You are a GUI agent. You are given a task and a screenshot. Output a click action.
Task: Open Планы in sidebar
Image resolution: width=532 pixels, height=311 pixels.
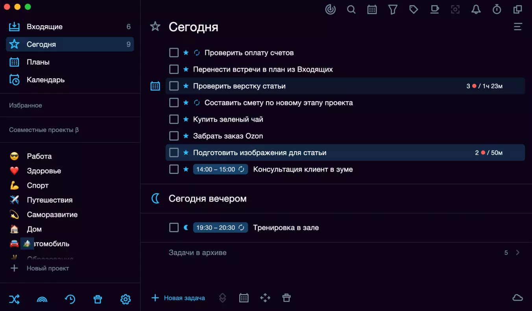pyautogui.click(x=70, y=62)
